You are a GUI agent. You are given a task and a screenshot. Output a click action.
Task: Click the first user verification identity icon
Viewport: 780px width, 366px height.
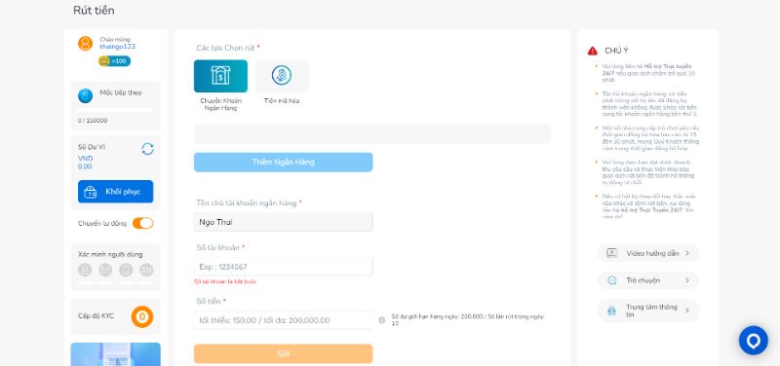click(x=85, y=271)
